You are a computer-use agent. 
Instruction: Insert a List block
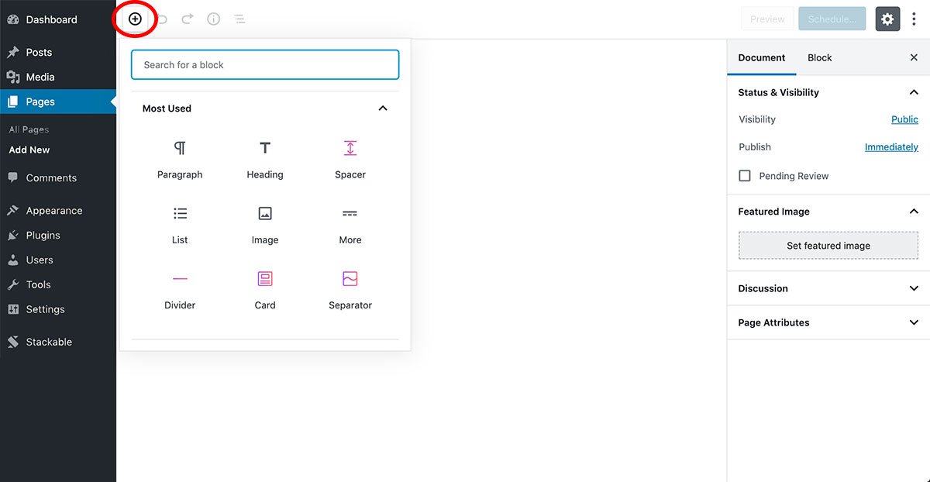(180, 225)
